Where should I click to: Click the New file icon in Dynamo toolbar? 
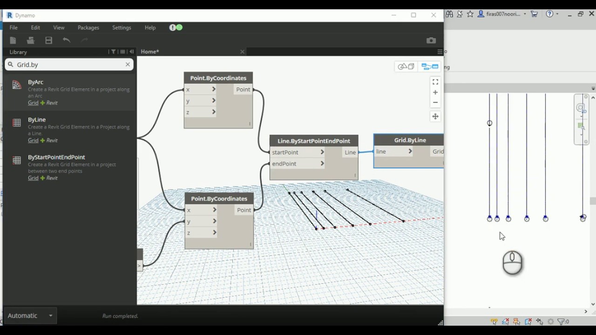click(13, 40)
